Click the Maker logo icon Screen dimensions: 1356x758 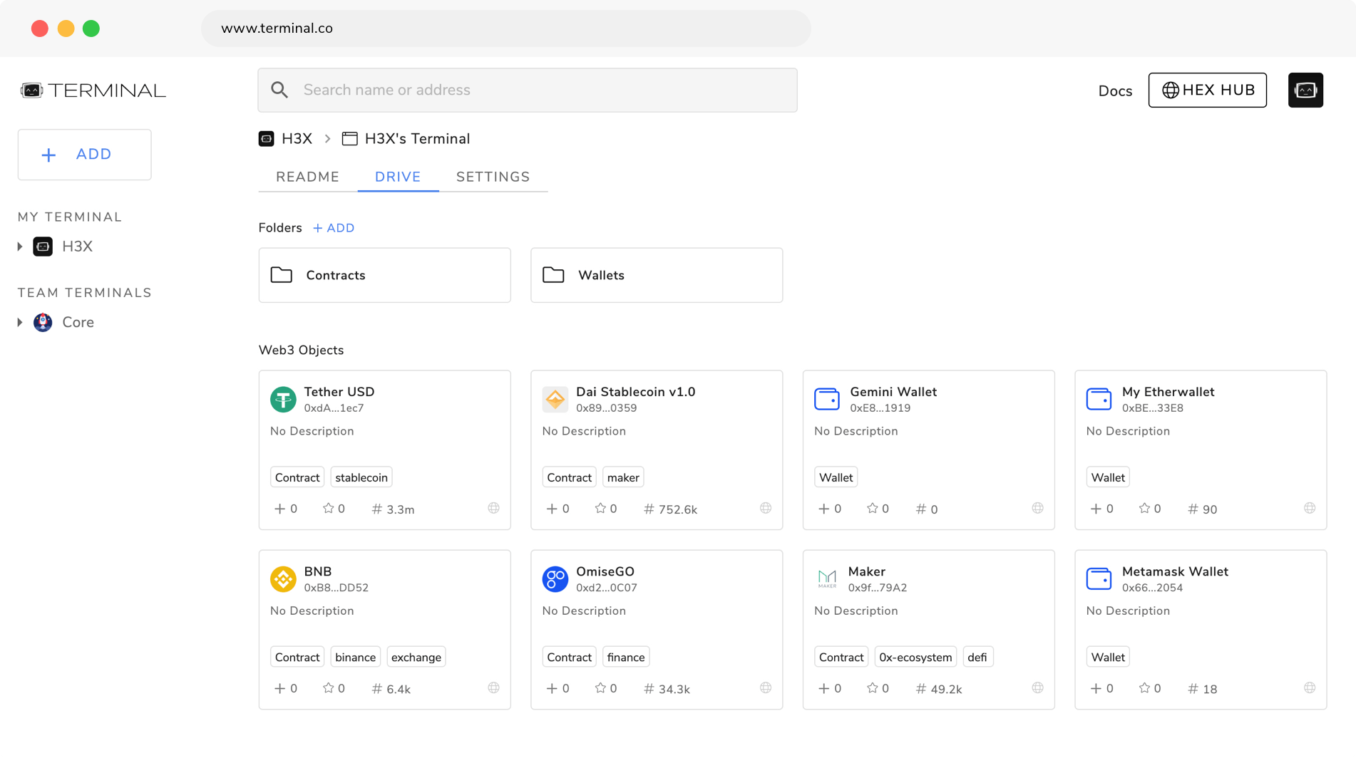(827, 578)
